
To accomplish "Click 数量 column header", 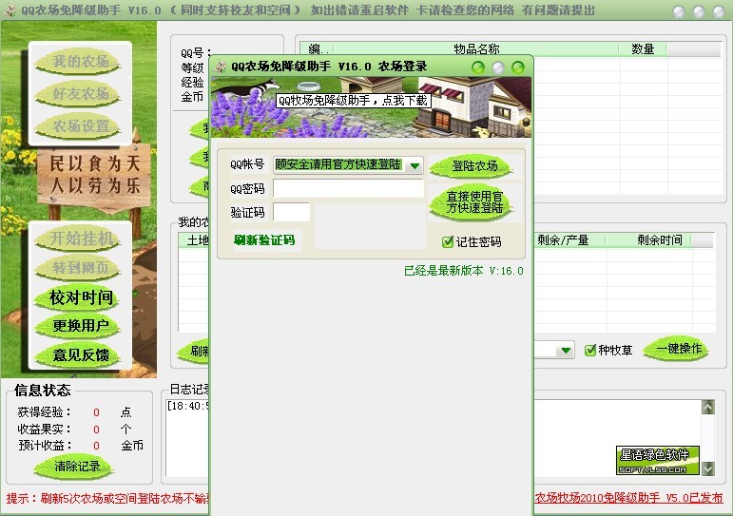I will [643, 49].
